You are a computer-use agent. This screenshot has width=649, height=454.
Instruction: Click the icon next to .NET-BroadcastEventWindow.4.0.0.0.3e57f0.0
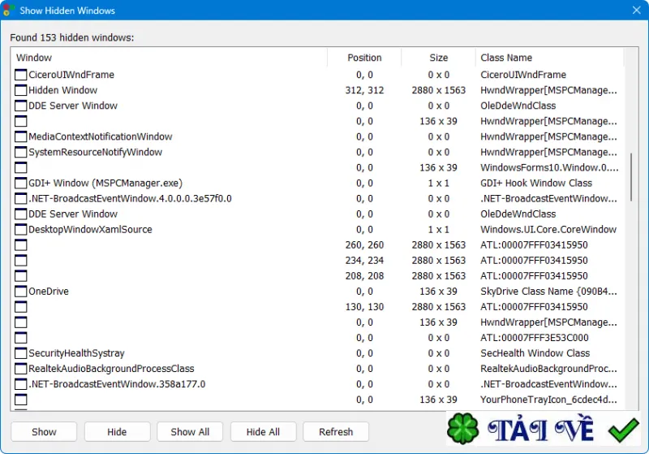coord(21,198)
